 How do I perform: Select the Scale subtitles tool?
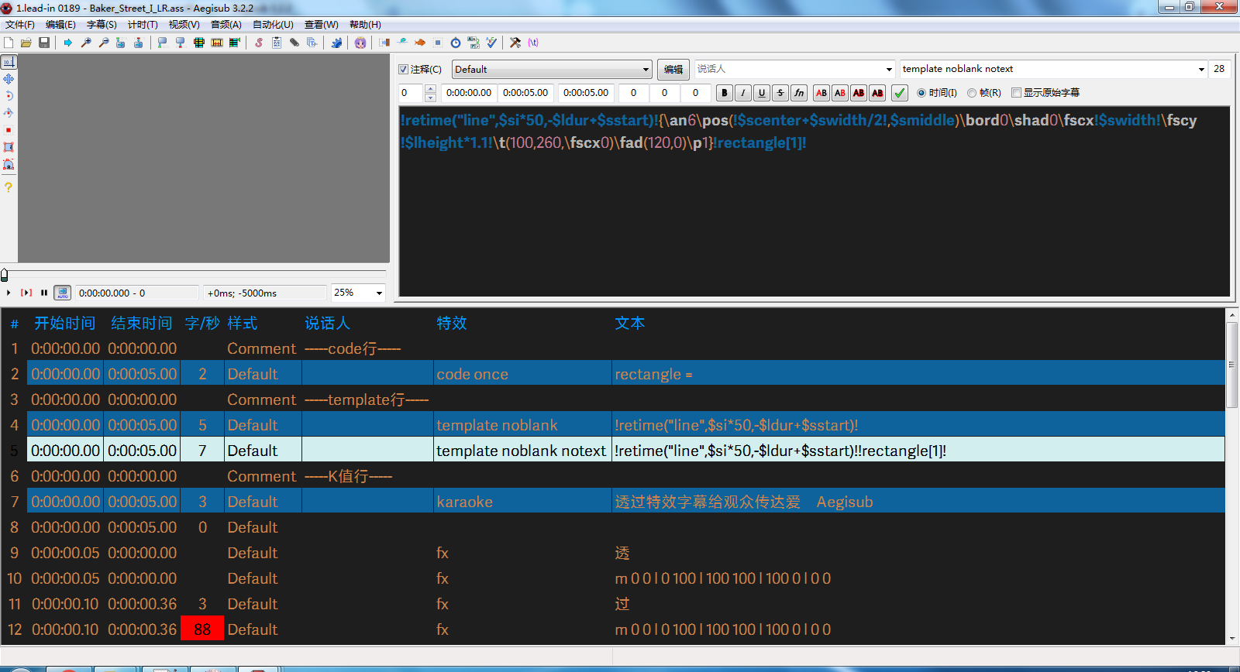(x=9, y=130)
